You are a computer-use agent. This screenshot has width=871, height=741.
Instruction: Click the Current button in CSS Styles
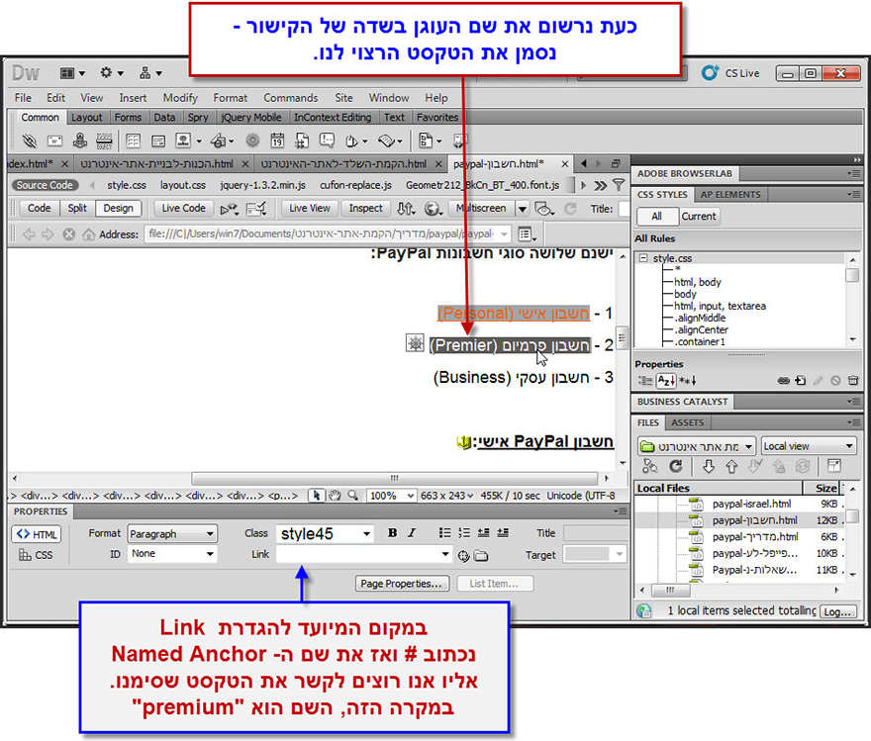pos(699,217)
